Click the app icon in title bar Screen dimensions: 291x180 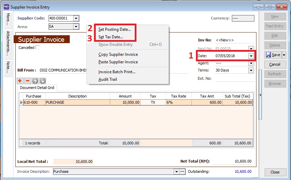tap(6, 7)
